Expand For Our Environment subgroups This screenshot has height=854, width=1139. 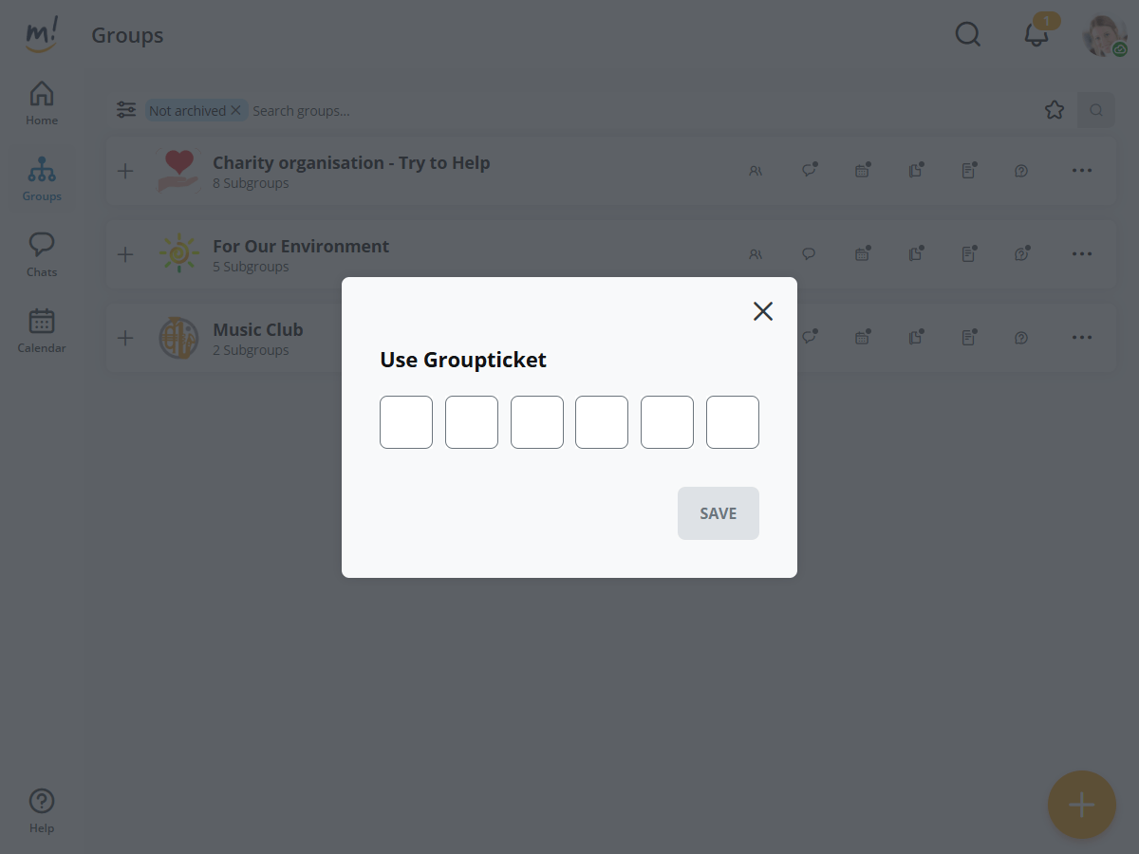tap(125, 254)
